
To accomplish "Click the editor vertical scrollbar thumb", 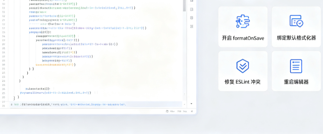I will click(184, 6).
